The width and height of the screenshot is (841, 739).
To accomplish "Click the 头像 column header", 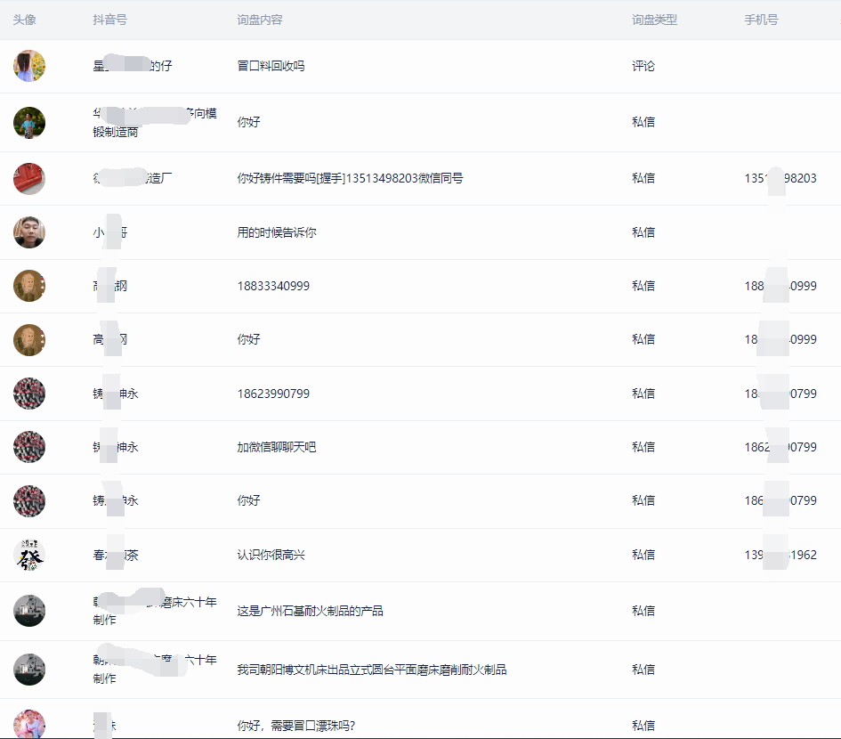I will click(x=25, y=20).
